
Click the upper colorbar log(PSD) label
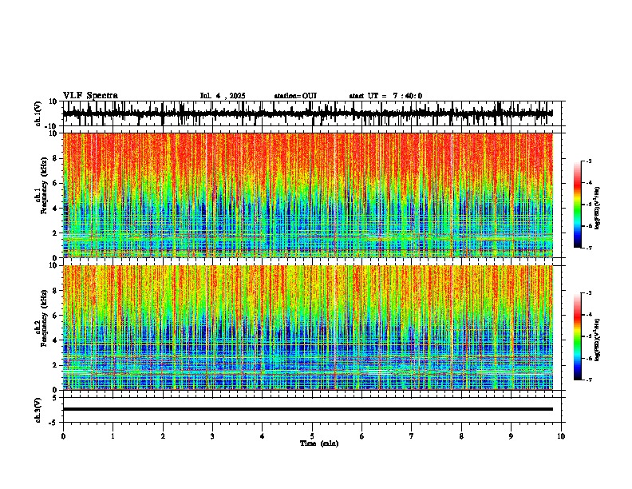(x=598, y=208)
